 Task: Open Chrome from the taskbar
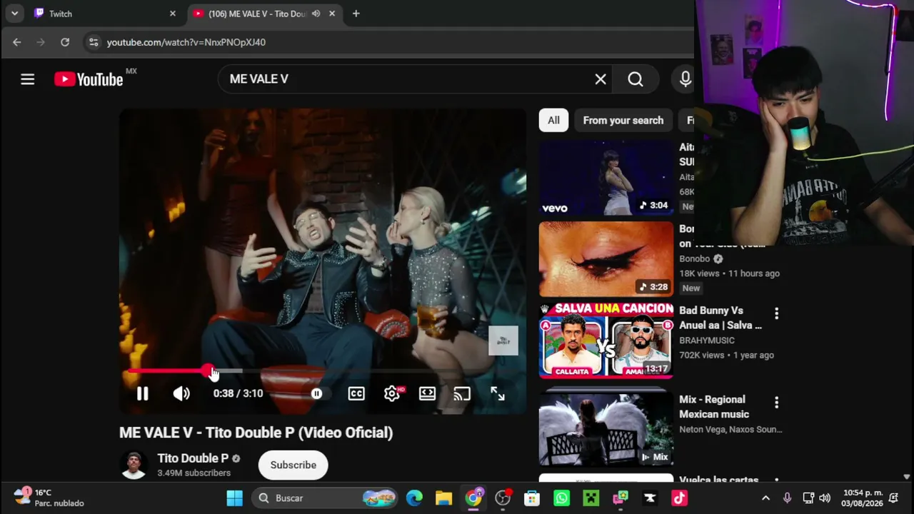[x=473, y=498]
